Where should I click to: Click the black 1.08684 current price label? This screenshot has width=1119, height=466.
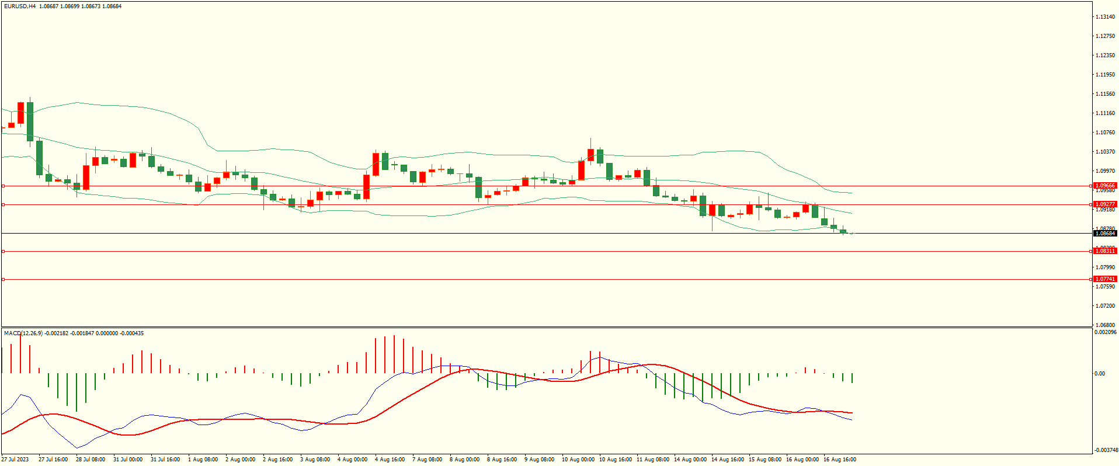point(1104,234)
